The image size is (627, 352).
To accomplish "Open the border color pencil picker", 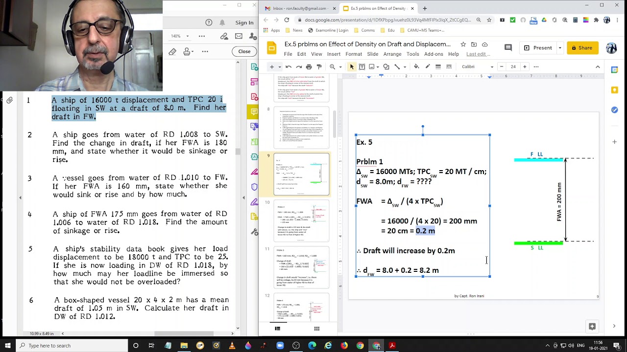I will click(428, 66).
